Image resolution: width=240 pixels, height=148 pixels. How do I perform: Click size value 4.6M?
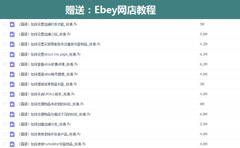[204, 74]
